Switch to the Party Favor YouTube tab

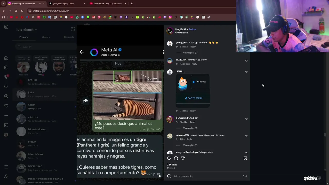[108, 4]
